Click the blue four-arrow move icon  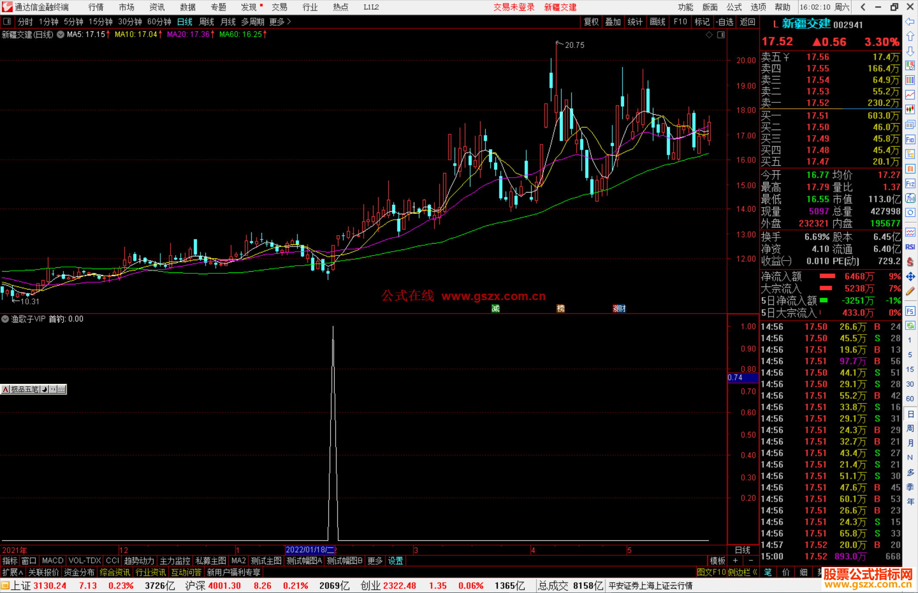910,276
